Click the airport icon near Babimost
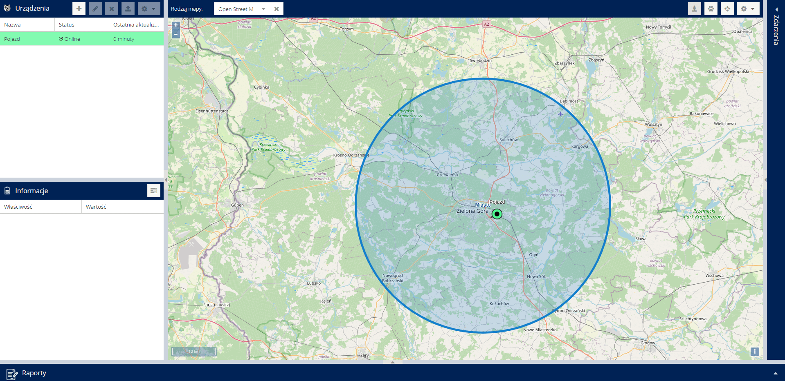The width and height of the screenshot is (785, 381). click(x=560, y=114)
